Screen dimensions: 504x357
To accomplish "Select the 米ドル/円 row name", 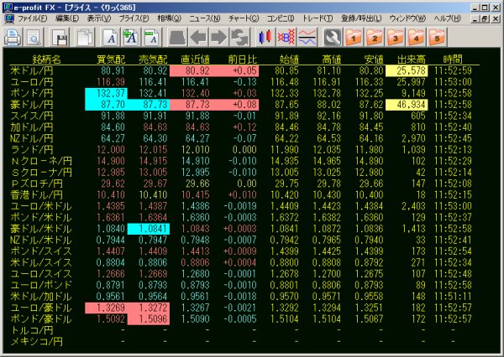I will click(x=32, y=70).
